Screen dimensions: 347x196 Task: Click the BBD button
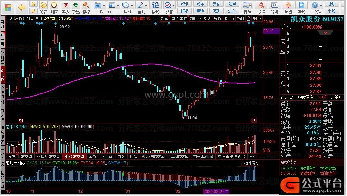point(200,11)
